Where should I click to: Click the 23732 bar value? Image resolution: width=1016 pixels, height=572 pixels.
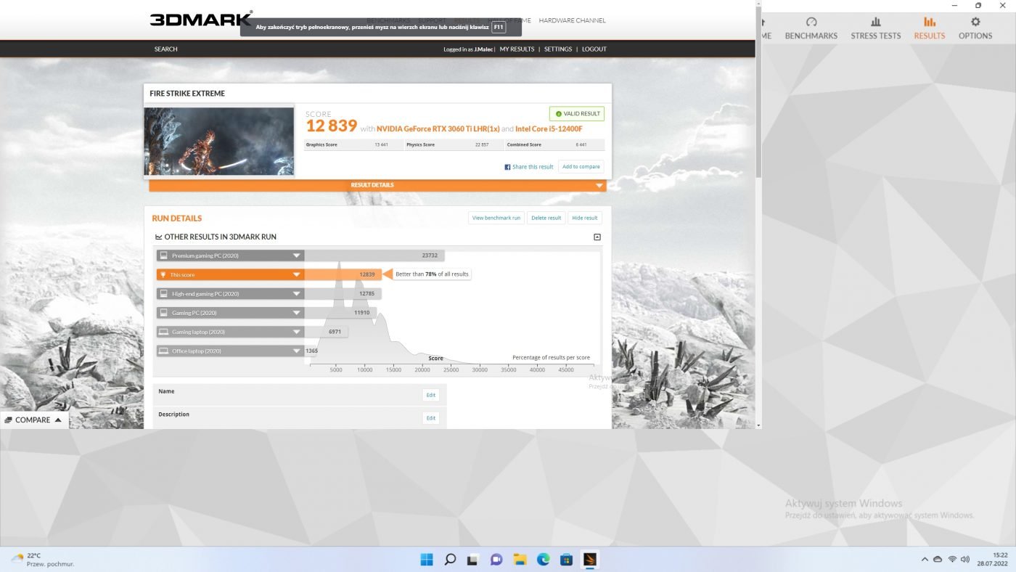430,256
